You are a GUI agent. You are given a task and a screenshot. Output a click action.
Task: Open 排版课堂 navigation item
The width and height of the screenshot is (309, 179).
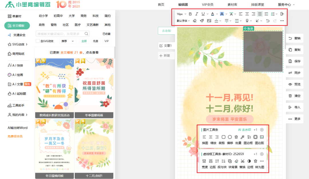tap(257, 5)
